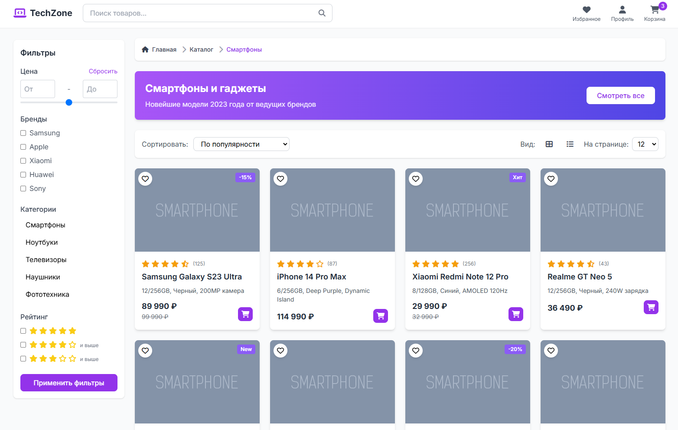
Task: Check the Apple brand filter
Action: (23, 147)
